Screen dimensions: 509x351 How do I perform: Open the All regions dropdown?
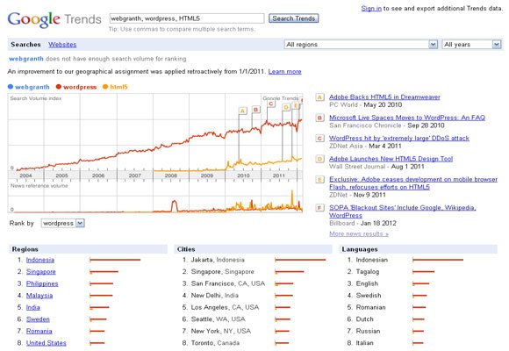coord(361,45)
